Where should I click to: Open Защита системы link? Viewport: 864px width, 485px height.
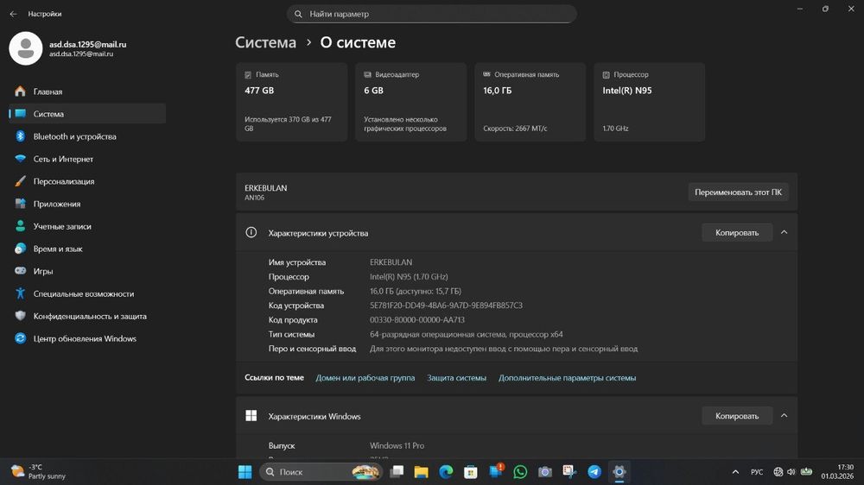click(457, 378)
